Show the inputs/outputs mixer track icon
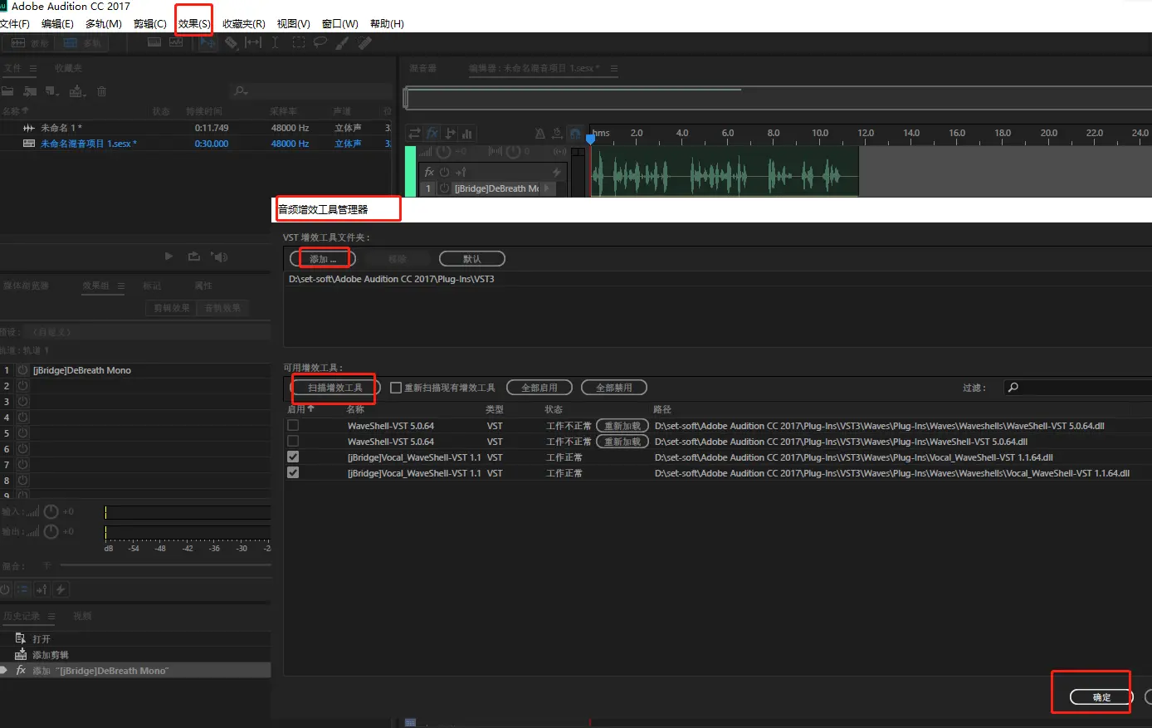The image size is (1152, 728). point(414,133)
